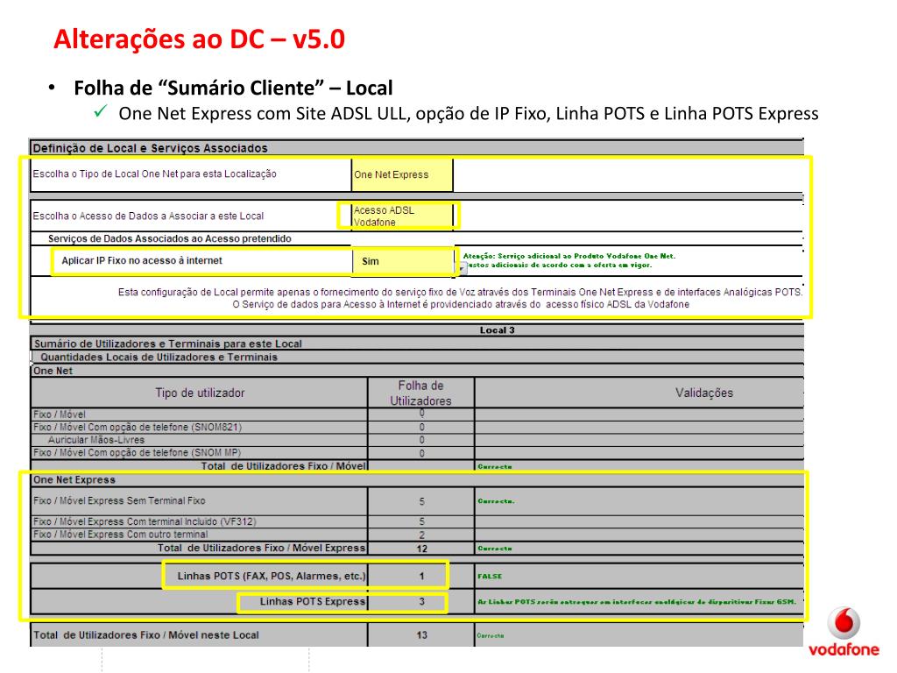Open dropdown arrow beside the Sim cell
Viewport: 897px width, 673px height.
pos(463,268)
